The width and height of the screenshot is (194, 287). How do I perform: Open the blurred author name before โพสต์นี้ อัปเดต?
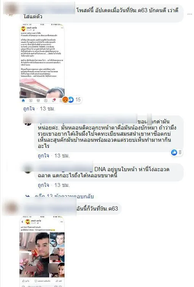49,10
